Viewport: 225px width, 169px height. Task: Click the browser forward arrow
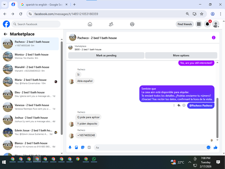pos(13,14)
